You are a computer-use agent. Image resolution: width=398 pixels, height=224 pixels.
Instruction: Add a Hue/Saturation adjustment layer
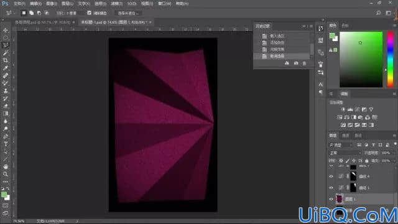[340, 118]
